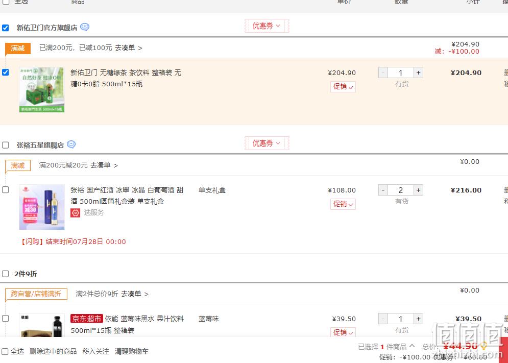
Task: Increase quantity of 张裕 白葡萄酒
Action: (x=418, y=190)
